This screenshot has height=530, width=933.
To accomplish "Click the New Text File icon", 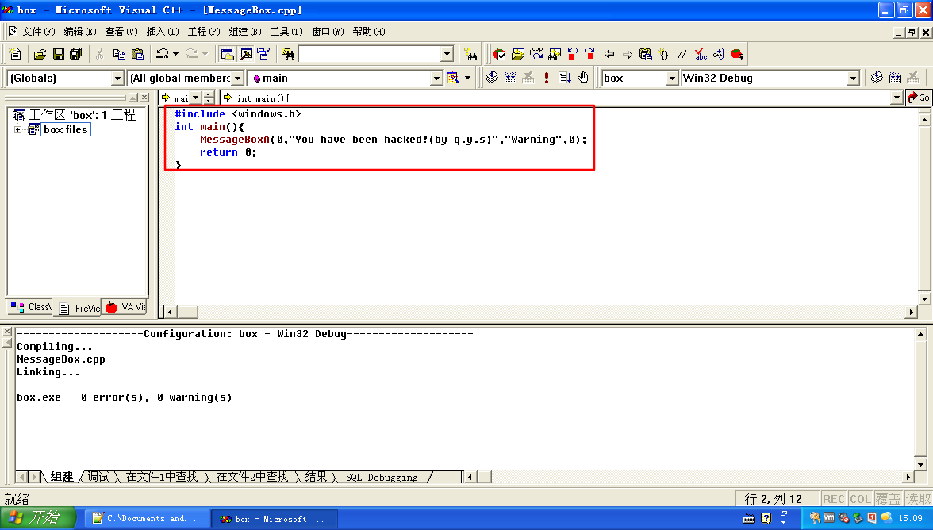I will tap(16, 54).
